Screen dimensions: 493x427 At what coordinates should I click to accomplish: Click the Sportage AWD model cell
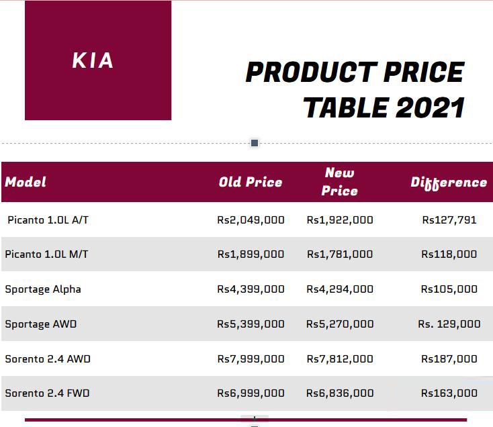(x=41, y=324)
